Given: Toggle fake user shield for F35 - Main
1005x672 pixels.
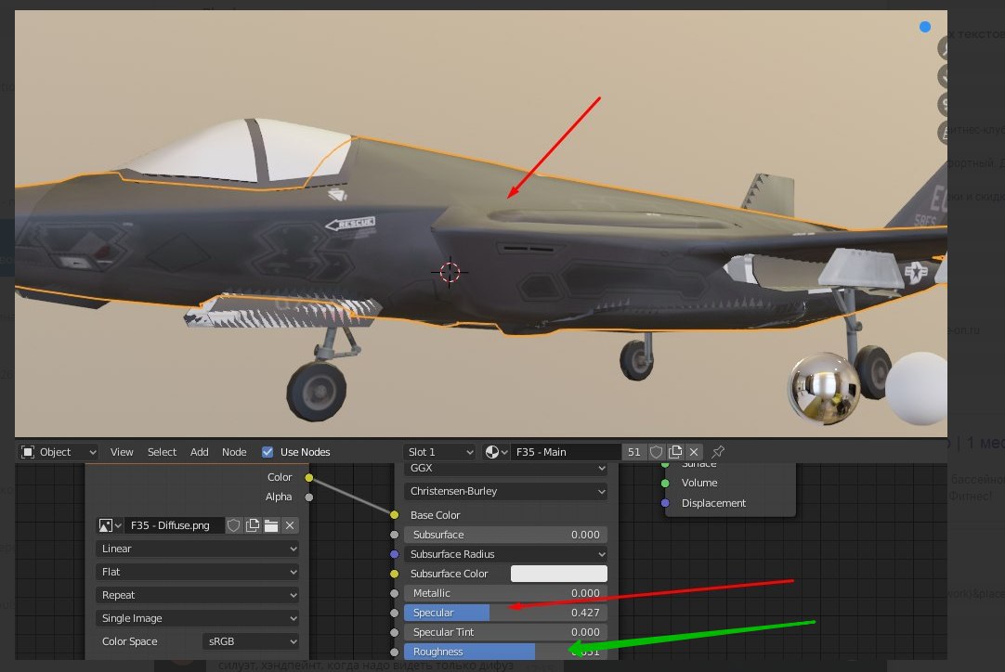Looking at the screenshot, I should tap(656, 452).
